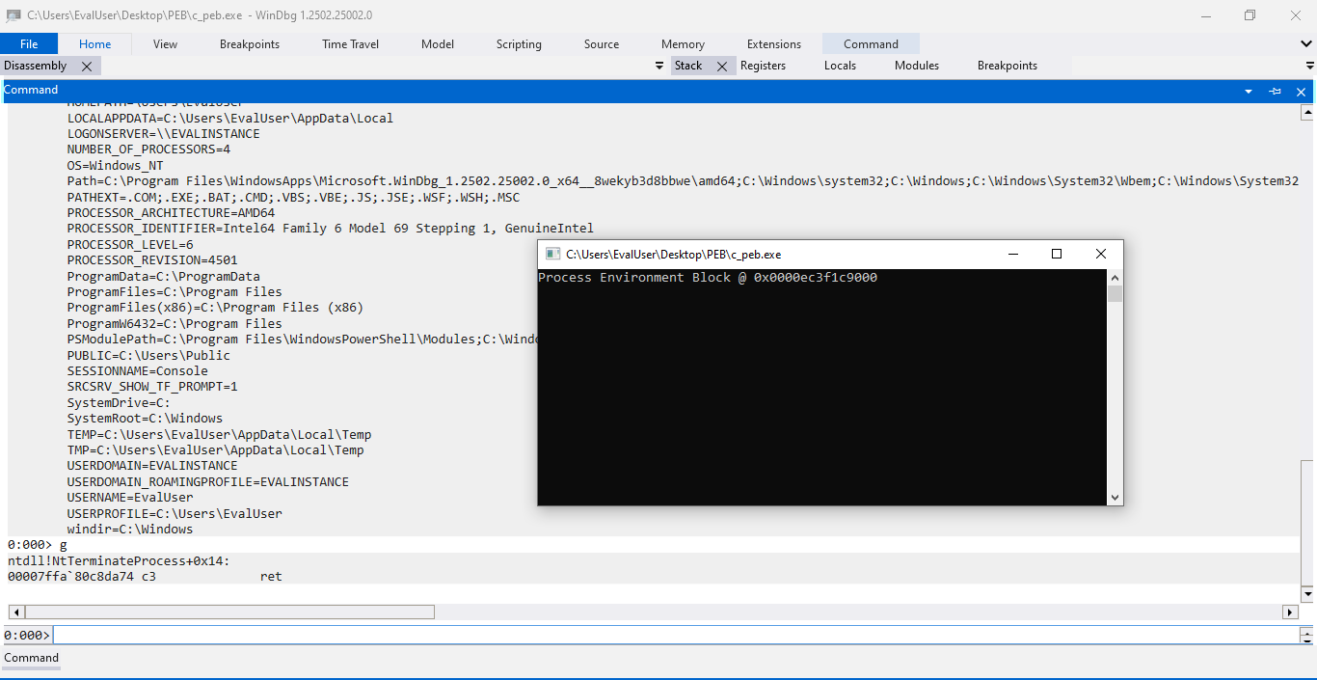Image resolution: width=1317 pixels, height=680 pixels.
Task: Open Command panel window position dropdown arrow
Action: (x=1249, y=91)
